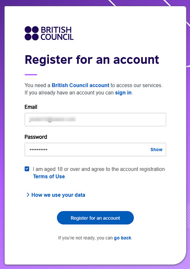The height and width of the screenshot is (269, 190).
Task: Show the hidden password characters
Action: point(156,149)
